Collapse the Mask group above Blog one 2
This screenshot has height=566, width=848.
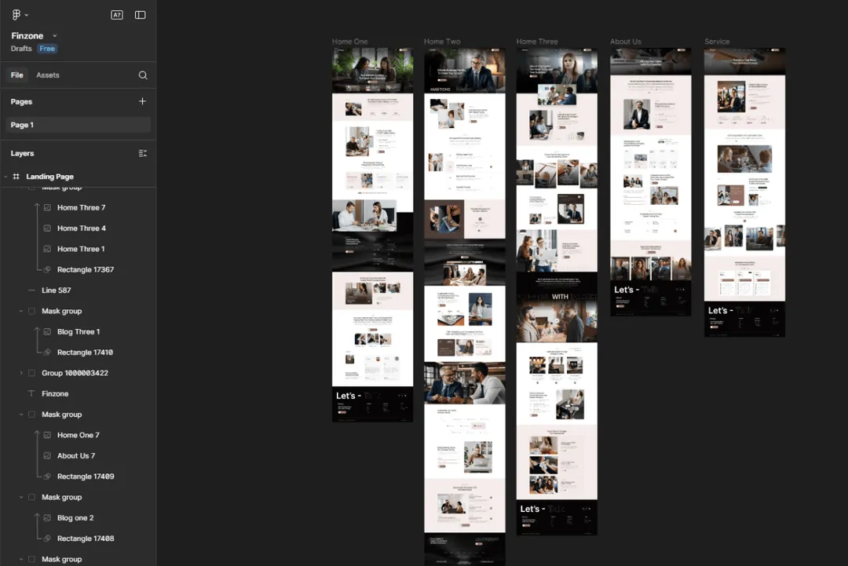(21, 498)
